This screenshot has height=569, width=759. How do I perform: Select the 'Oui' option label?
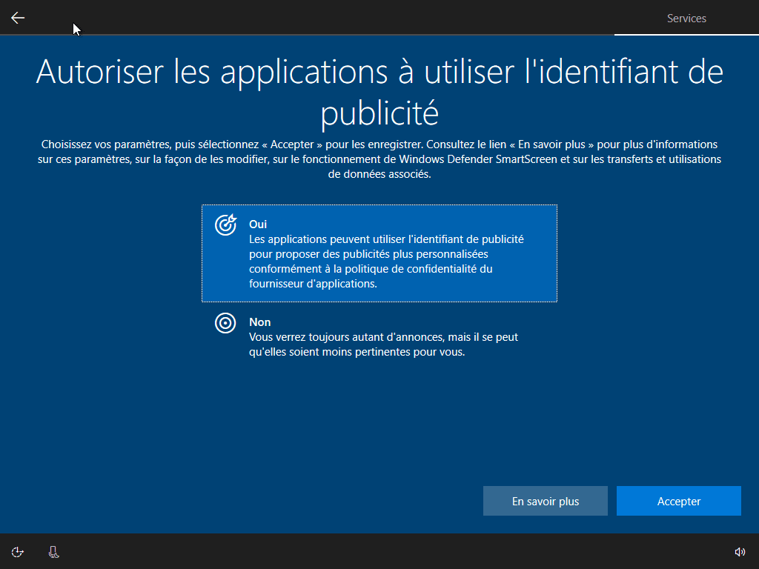pos(258,224)
